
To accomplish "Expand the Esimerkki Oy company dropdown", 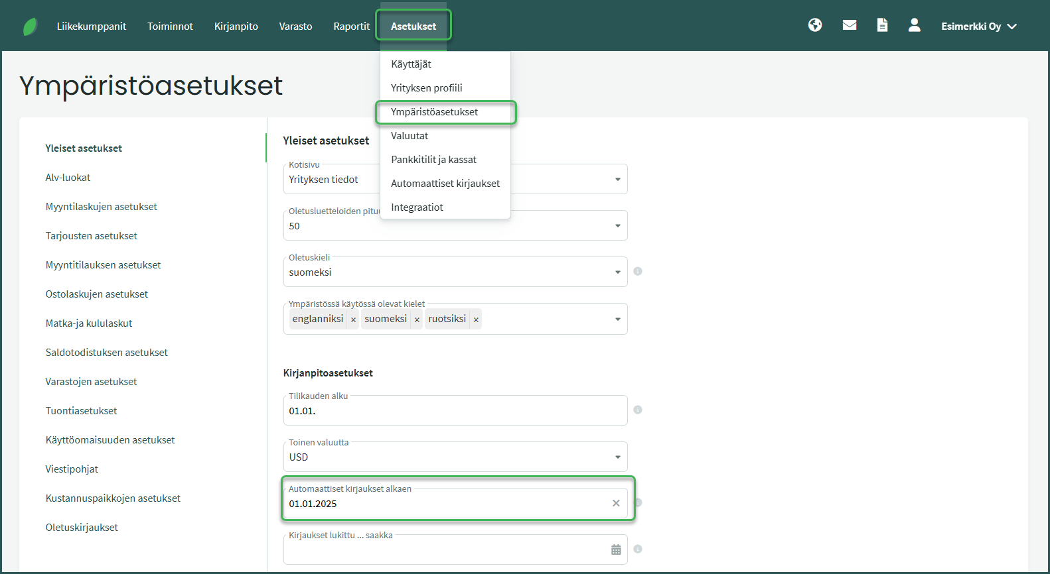I will coord(978,27).
